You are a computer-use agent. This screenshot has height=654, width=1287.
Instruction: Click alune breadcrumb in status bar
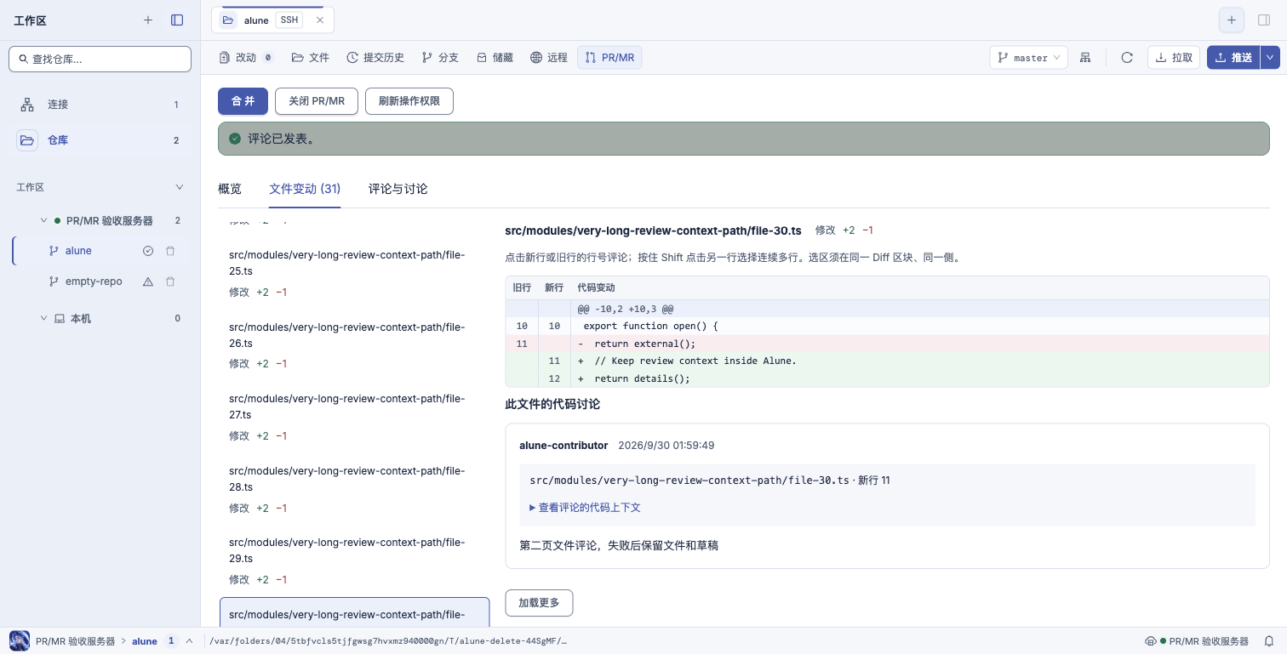tap(145, 641)
